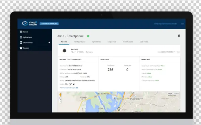201x125 pixels.
Task: Click the user email in header
Action: tap(165, 24)
